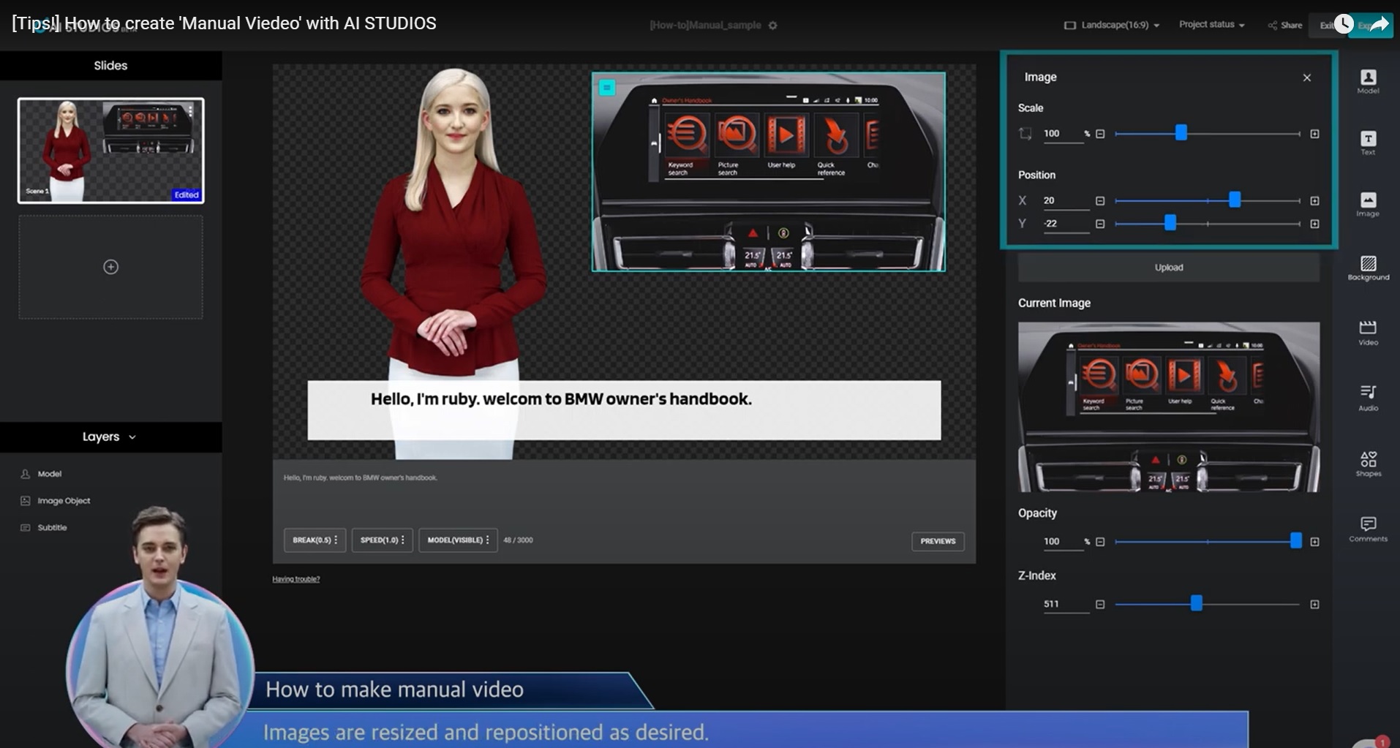
Task: Click the YouTube share arrow icon
Action: coord(1379,24)
